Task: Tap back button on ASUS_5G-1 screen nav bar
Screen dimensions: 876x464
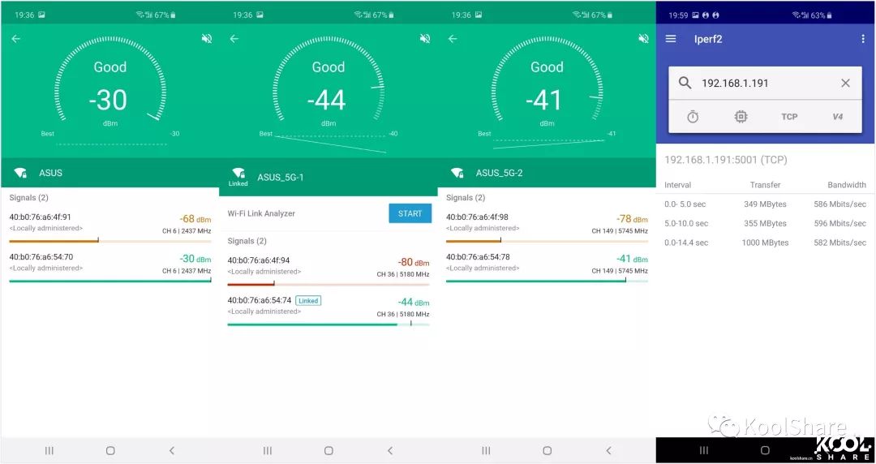Action: coord(390,450)
